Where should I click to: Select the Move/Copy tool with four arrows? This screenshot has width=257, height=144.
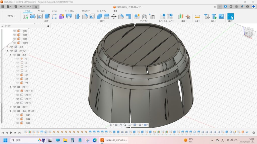click(x=114, y=16)
